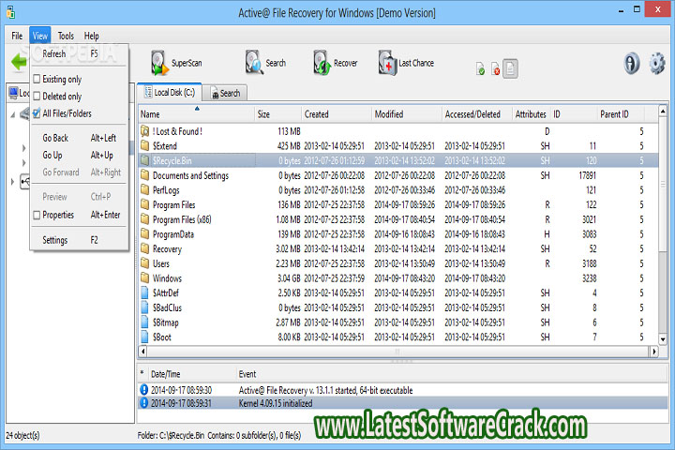675x450 pixels.
Task: Enable the Deleted only checkbox
Action: (37, 97)
